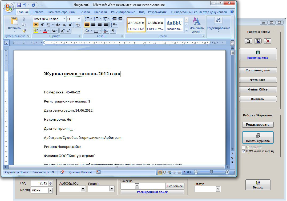This screenshot has height=201, width=287.
Task: Expand the styles gallery
Action: coord(186,30)
